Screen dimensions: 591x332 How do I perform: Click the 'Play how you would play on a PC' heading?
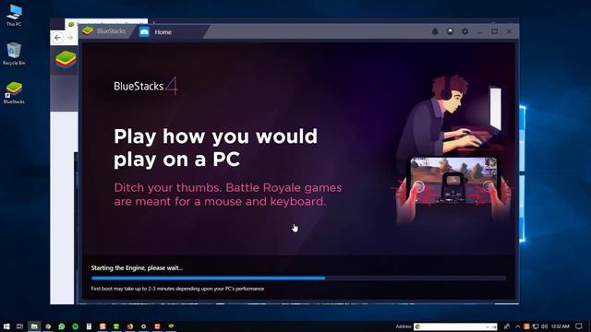[215, 148]
